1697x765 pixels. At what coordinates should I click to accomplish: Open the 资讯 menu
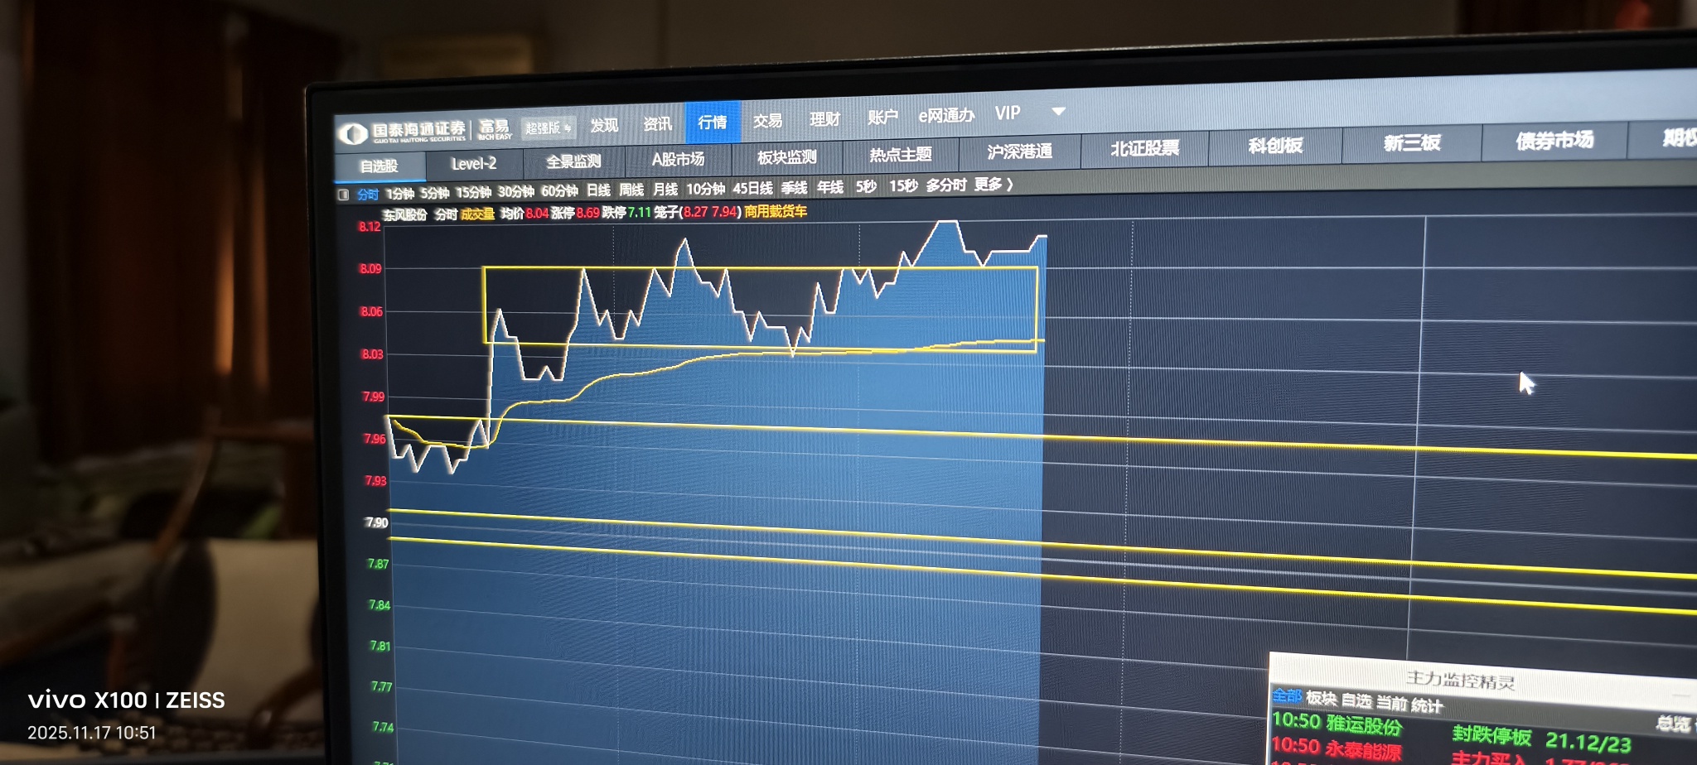(658, 123)
